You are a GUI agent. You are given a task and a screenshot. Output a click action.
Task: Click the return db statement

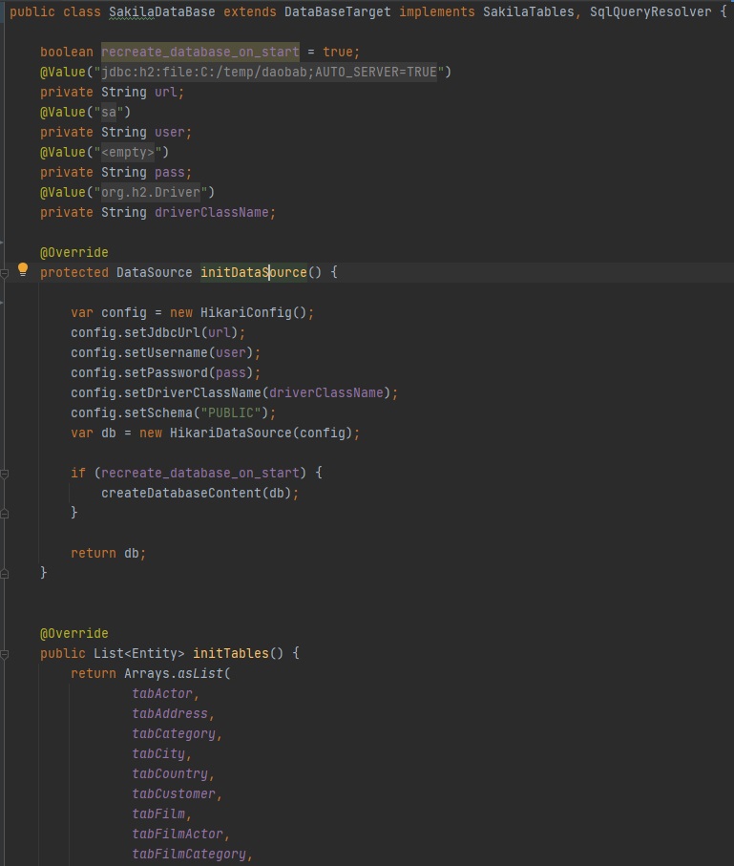click(108, 554)
